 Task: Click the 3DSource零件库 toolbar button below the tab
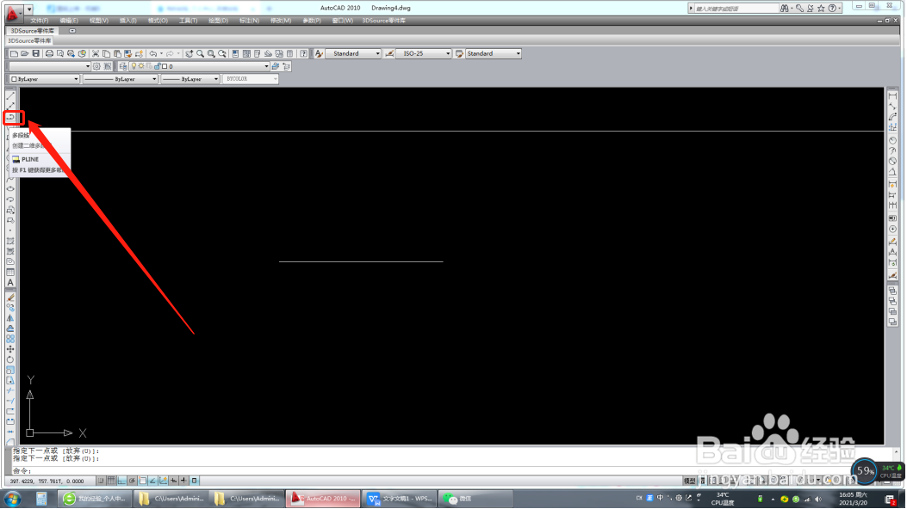[29, 41]
